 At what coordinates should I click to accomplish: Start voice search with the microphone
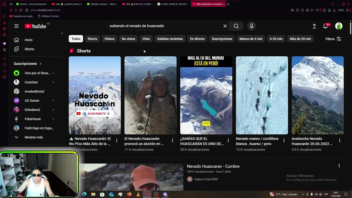252,26
